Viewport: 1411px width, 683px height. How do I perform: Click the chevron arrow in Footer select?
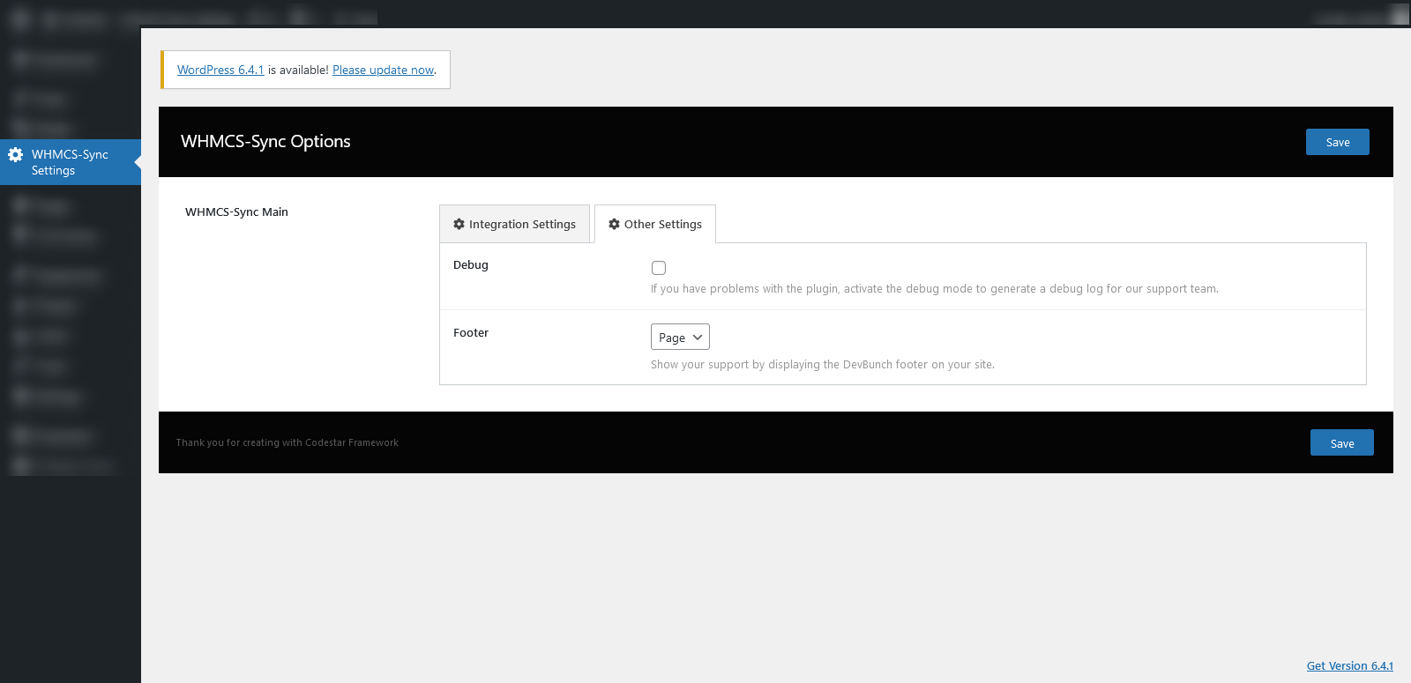tap(698, 338)
